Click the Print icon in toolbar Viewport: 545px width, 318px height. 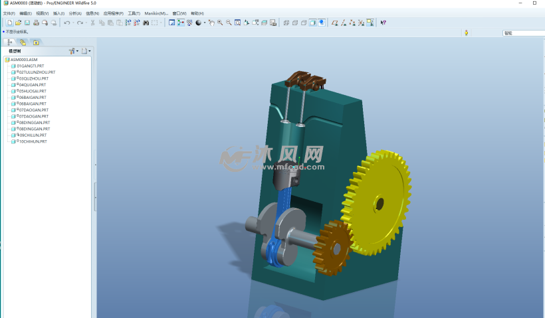click(36, 23)
